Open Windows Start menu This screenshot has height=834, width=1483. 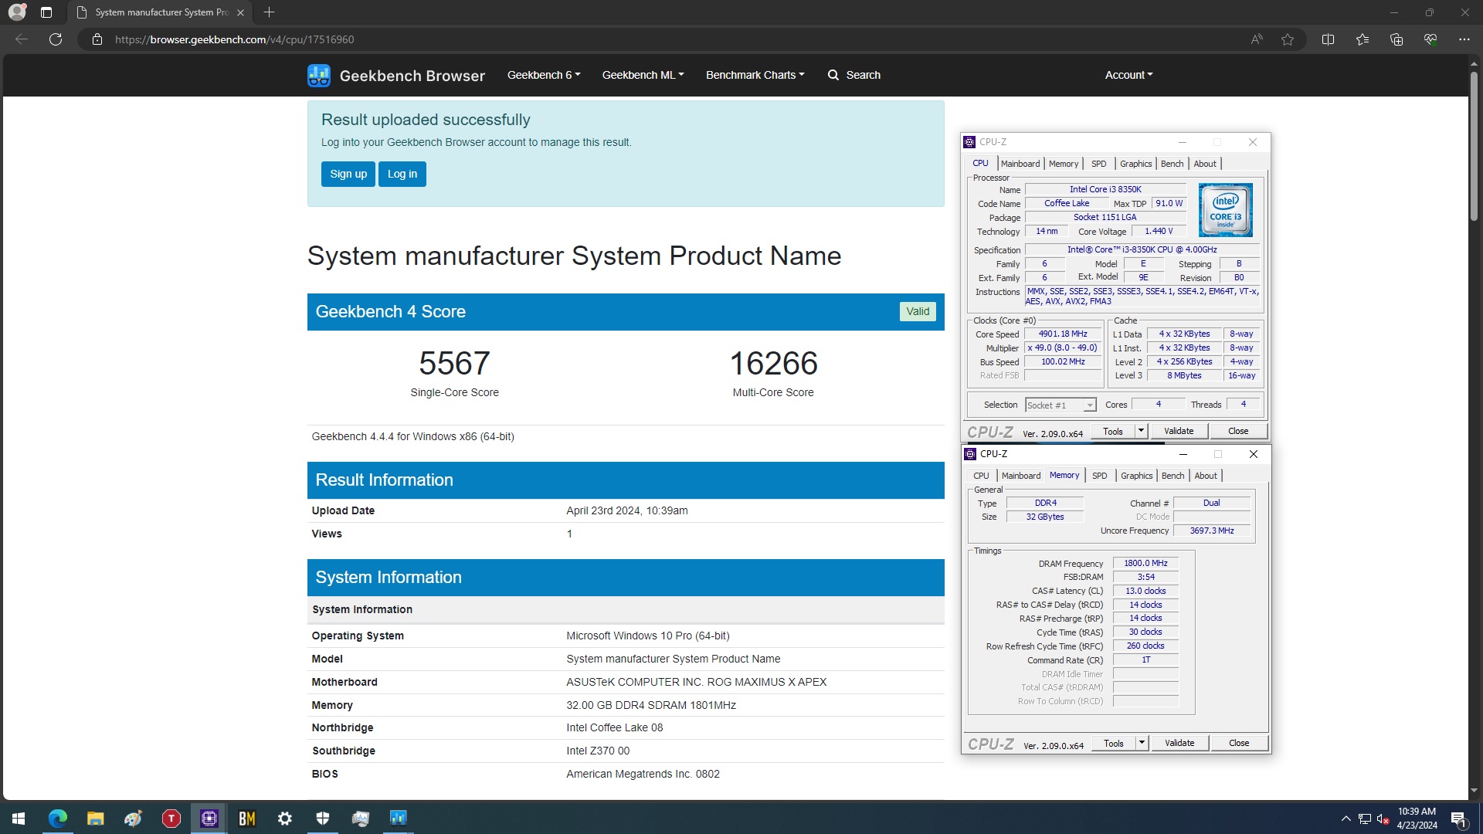tap(19, 819)
